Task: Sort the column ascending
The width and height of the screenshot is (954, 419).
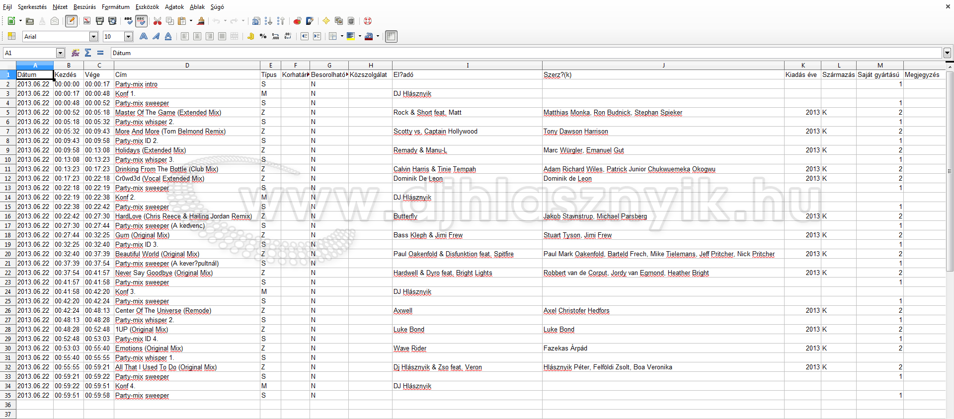Action: coord(268,21)
